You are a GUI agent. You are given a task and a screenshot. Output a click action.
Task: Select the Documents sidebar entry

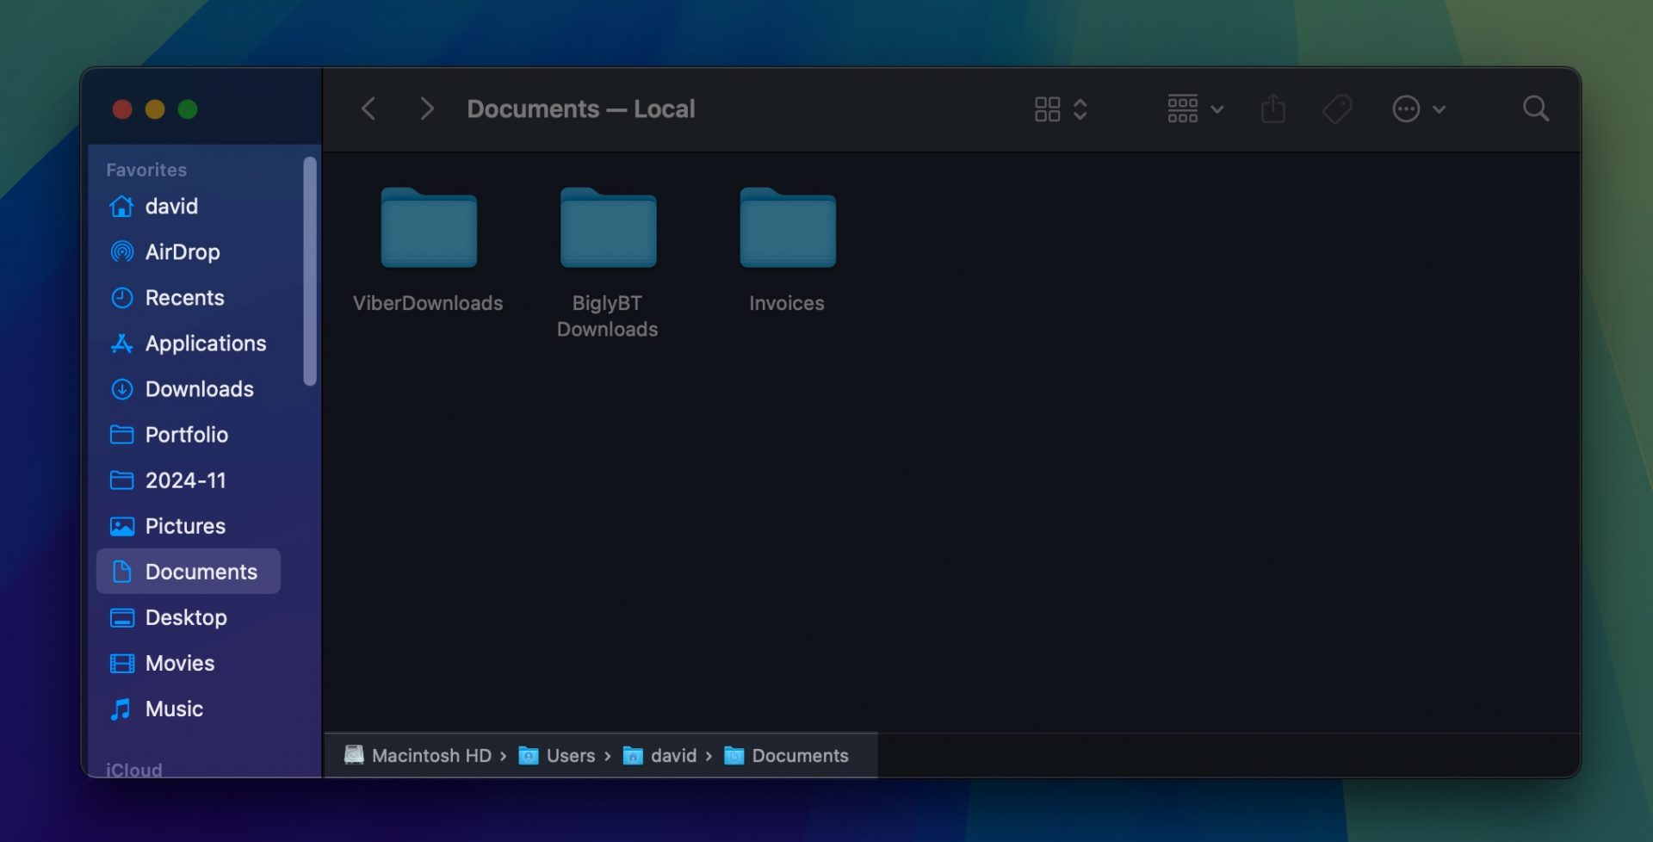[201, 571]
